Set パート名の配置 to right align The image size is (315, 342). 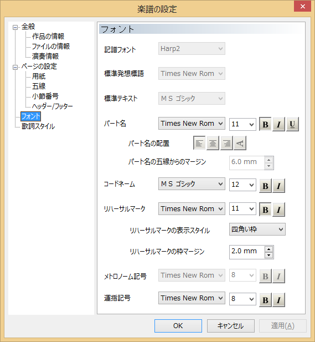click(226, 143)
